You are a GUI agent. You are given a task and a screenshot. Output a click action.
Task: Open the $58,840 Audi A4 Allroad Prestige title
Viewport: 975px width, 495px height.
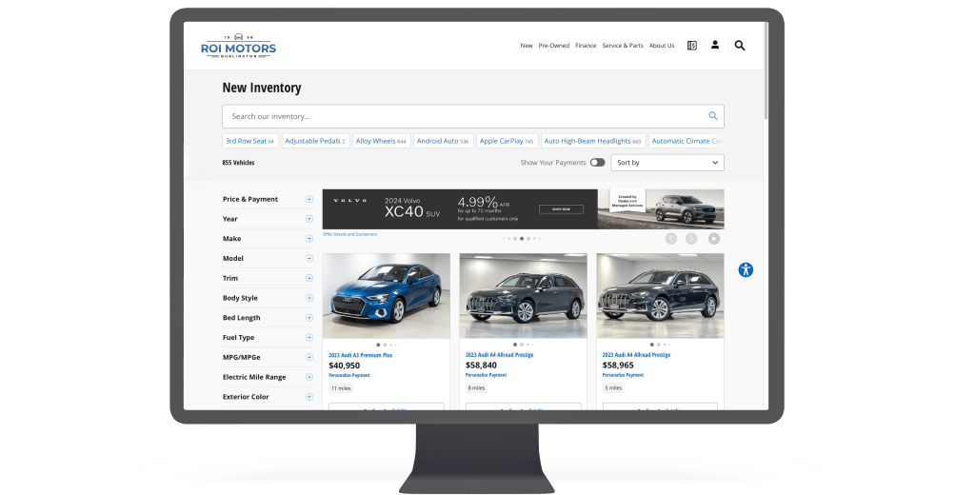coord(499,355)
